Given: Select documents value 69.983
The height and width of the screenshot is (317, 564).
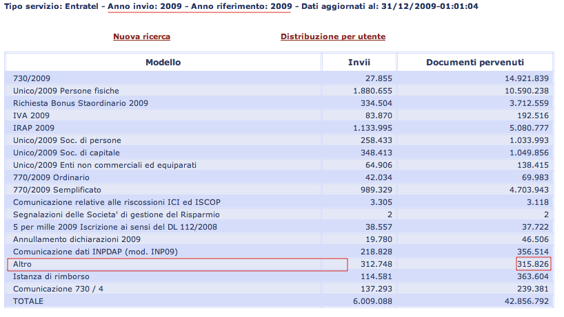Looking at the screenshot, I should (535, 177).
